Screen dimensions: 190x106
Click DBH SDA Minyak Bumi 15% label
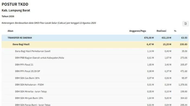[29, 98]
